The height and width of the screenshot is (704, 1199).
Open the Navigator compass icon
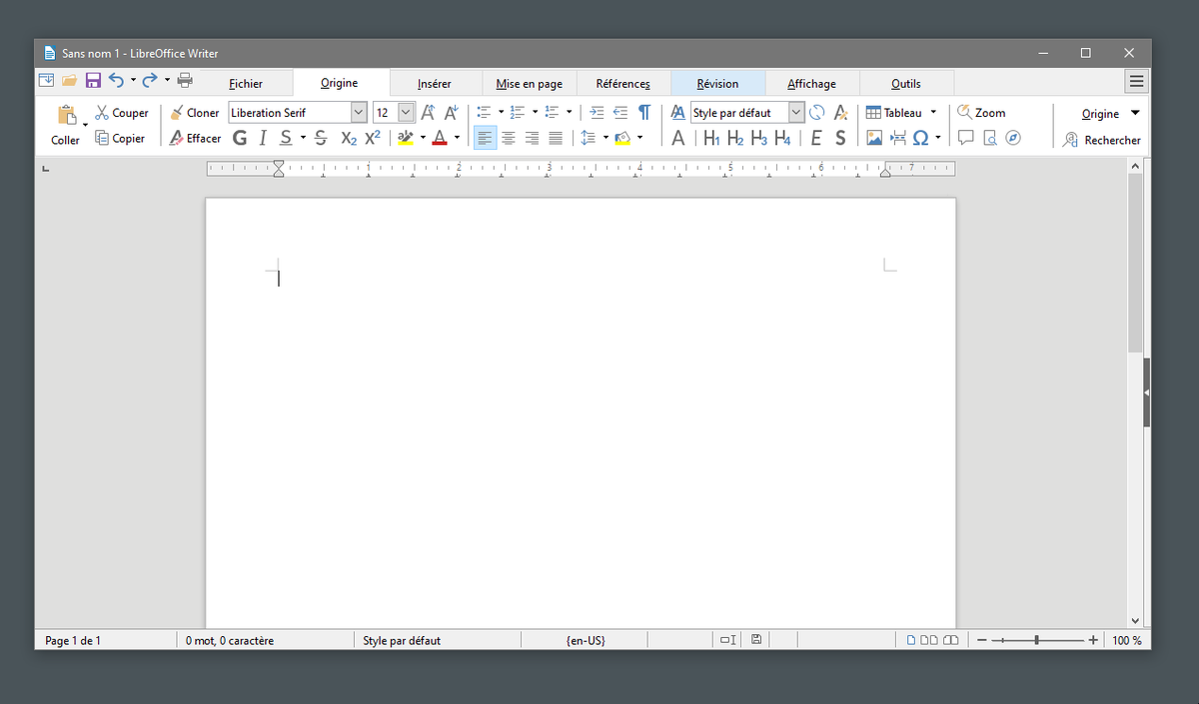click(1013, 138)
